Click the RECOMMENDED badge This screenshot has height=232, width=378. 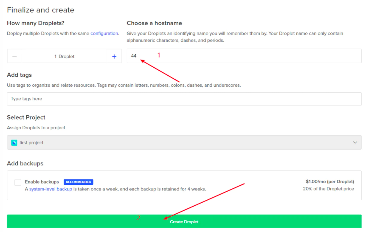click(78, 182)
